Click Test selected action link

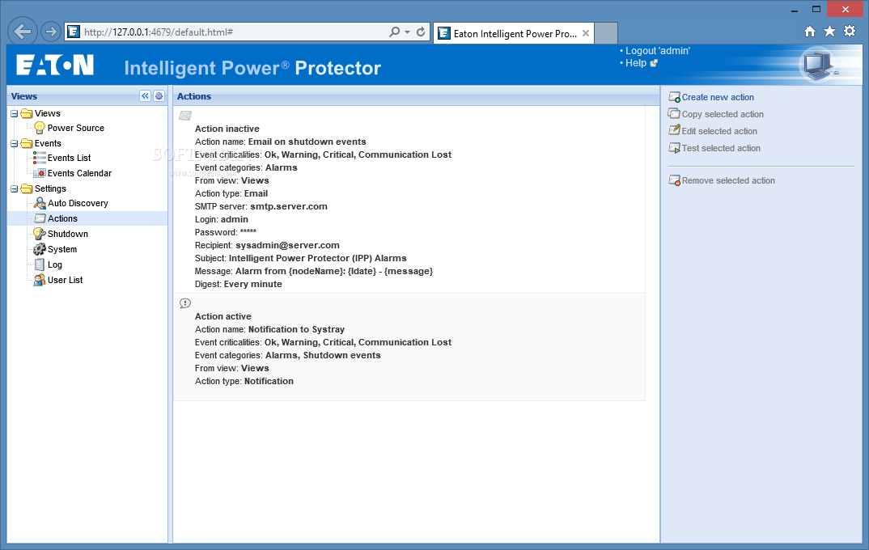tap(721, 149)
